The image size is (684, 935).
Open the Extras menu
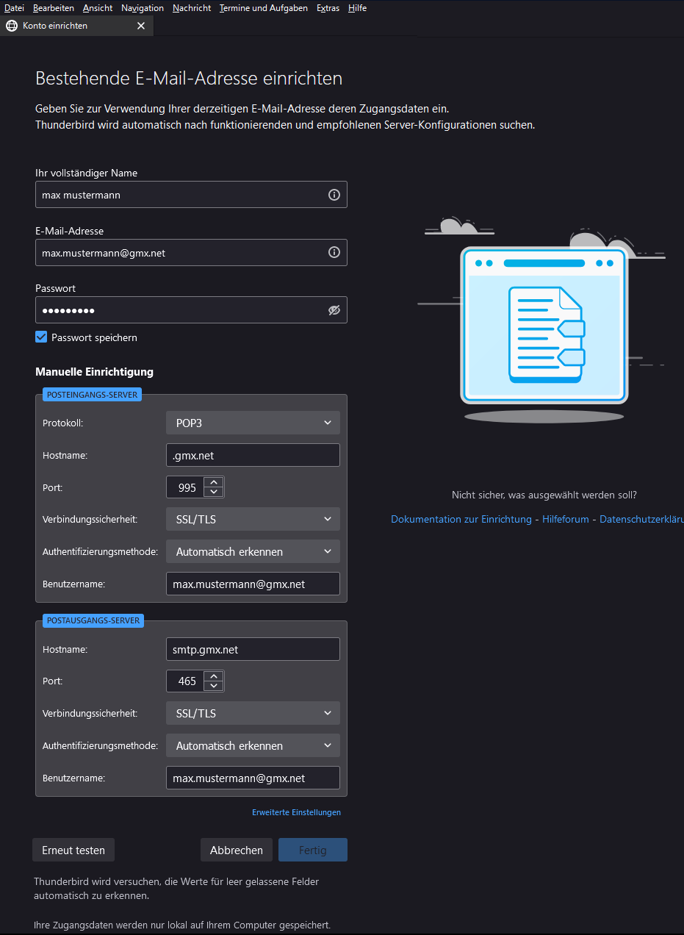point(328,8)
